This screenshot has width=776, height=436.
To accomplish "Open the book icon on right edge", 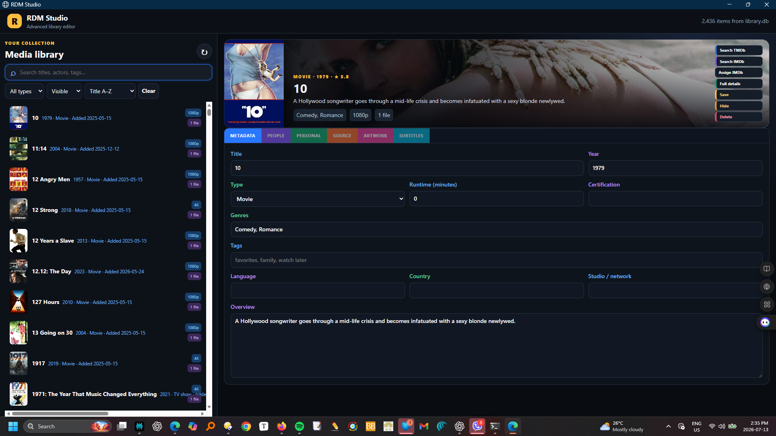I will (x=767, y=269).
